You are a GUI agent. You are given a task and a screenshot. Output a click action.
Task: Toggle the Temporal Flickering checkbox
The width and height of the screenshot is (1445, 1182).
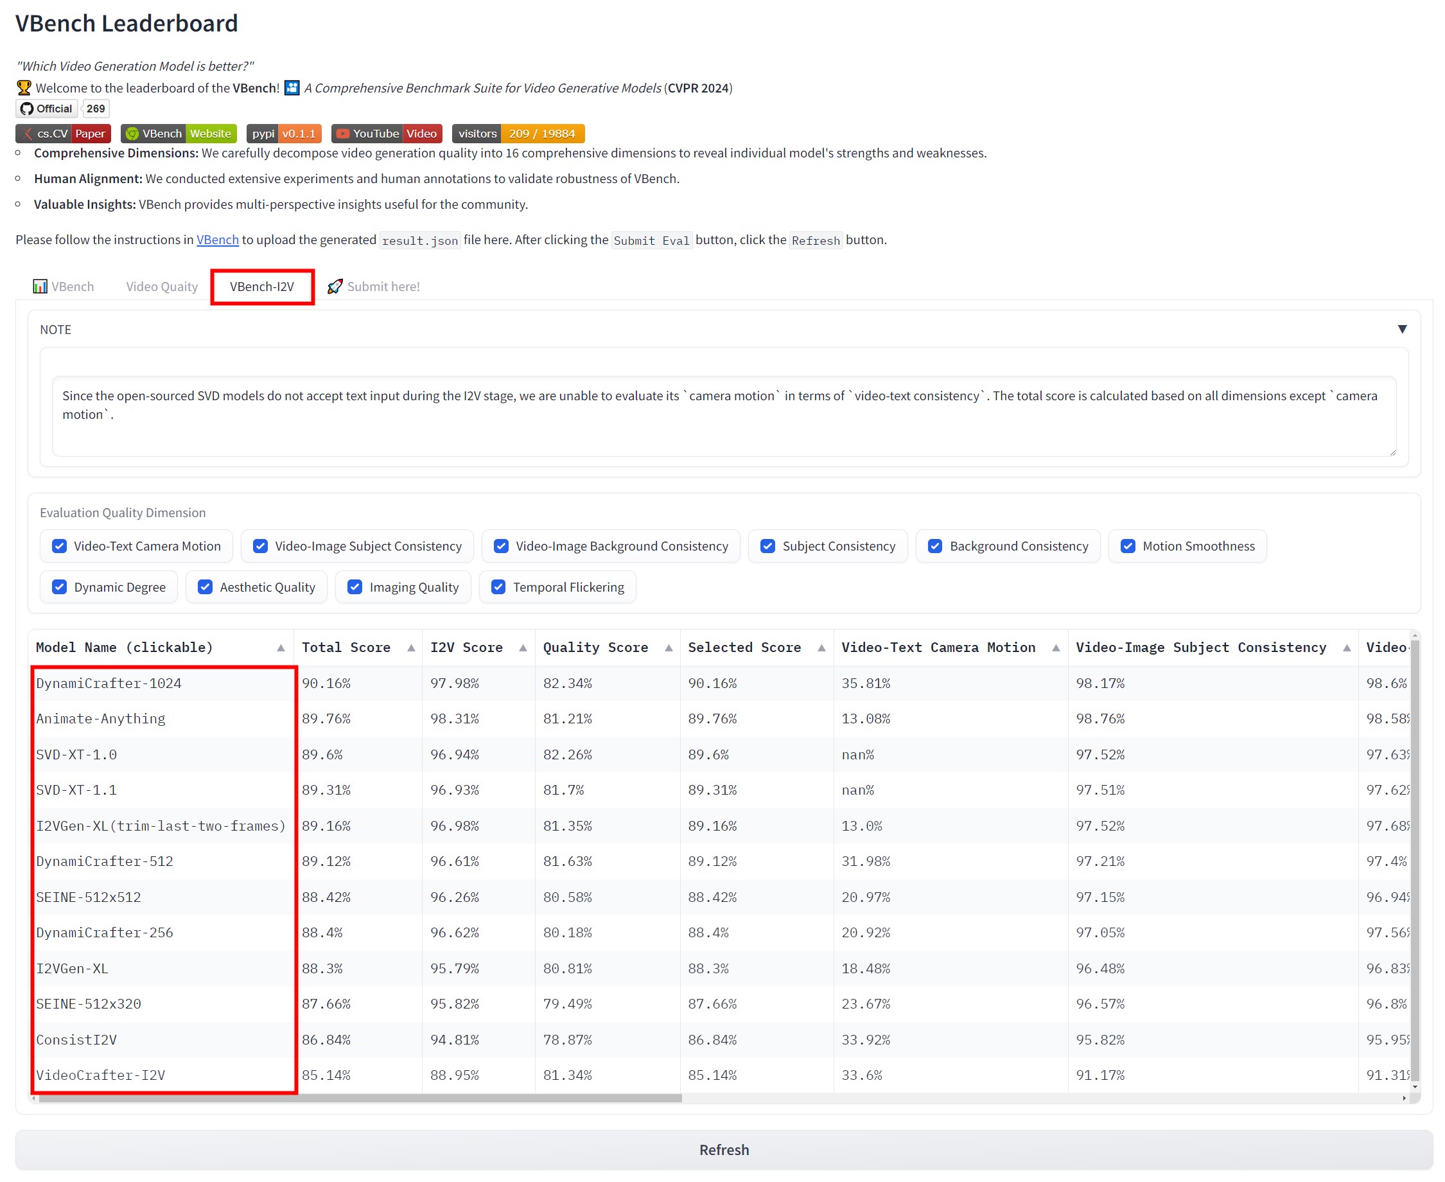point(498,587)
